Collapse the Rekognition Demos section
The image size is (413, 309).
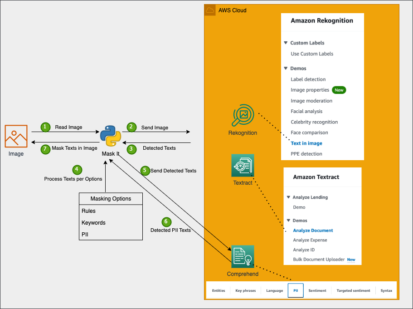click(286, 68)
